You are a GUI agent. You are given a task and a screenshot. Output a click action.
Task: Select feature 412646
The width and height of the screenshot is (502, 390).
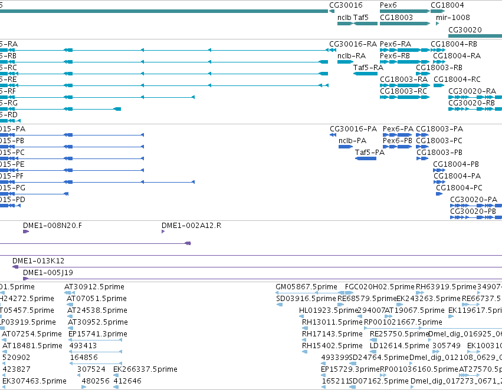[x=127, y=381]
